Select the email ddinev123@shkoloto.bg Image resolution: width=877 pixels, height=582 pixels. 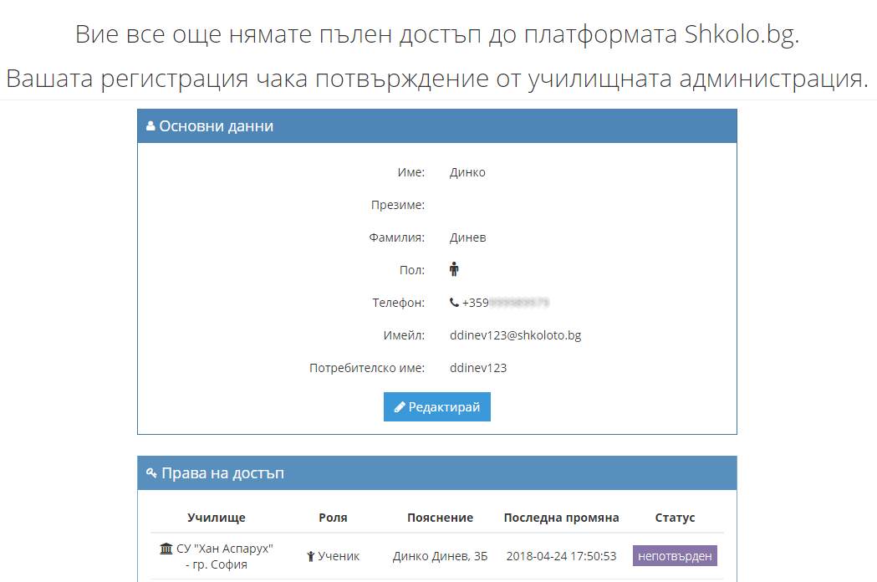[x=515, y=334]
